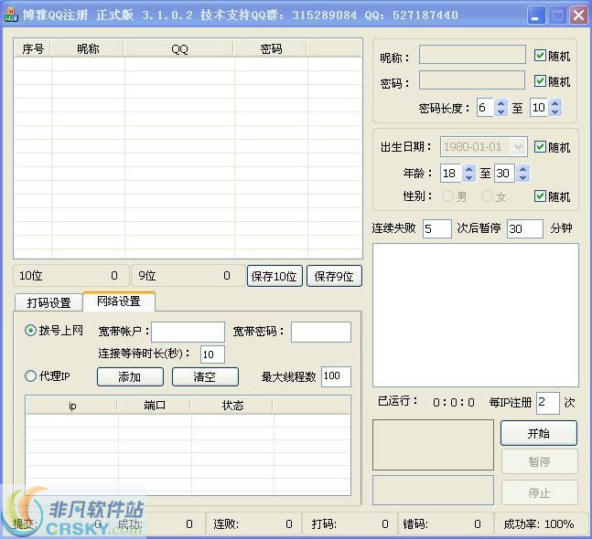Click the 暂停 button
The width and height of the screenshot is (592, 539).
pyautogui.click(x=540, y=461)
